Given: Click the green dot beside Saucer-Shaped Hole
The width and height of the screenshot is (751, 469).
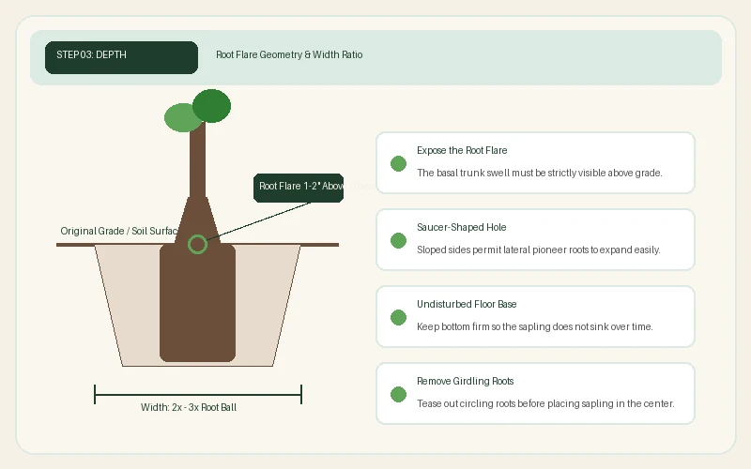Looking at the screenshot, I should coord(398,241).
